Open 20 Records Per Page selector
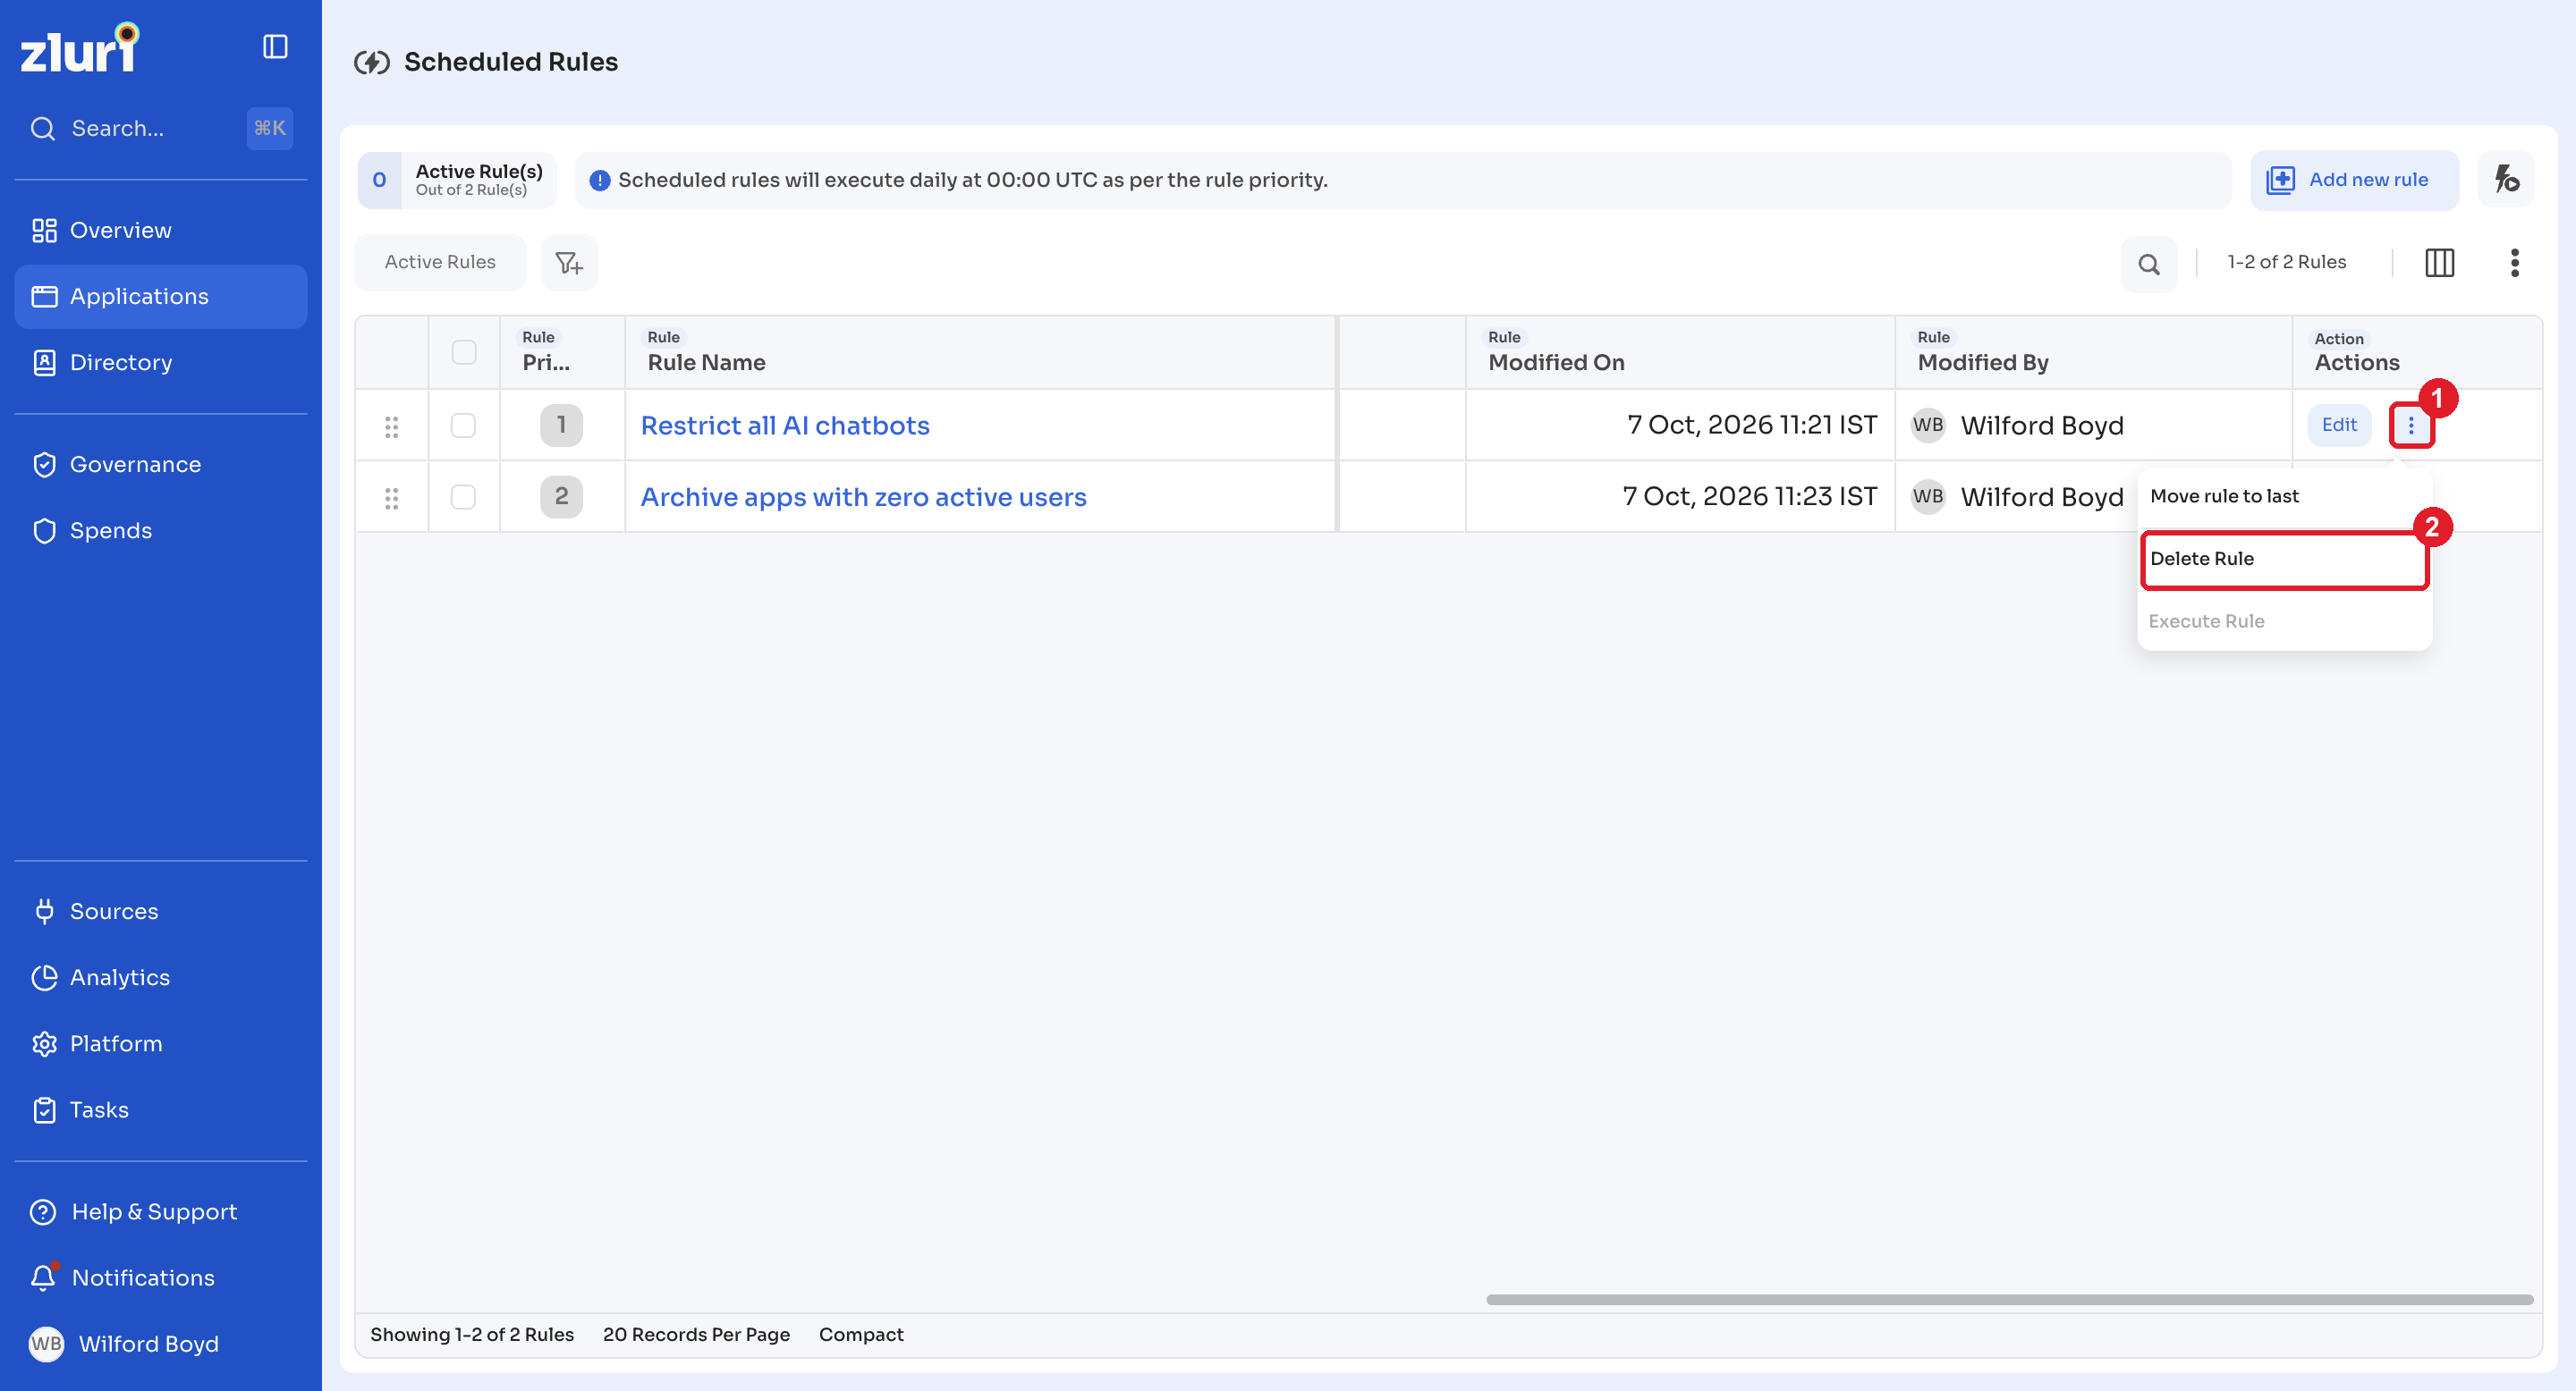 [696, 1335]
